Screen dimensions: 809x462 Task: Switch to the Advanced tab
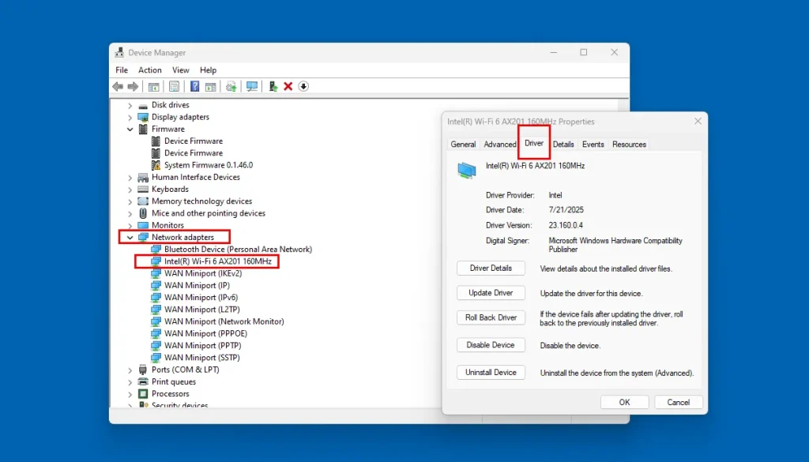pos(499,145)
